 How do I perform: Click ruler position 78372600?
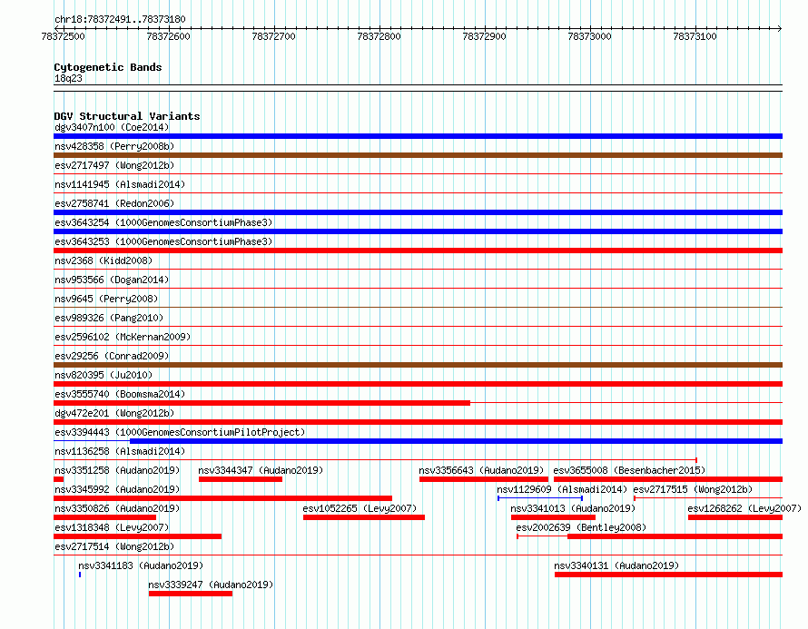(169, 36)
